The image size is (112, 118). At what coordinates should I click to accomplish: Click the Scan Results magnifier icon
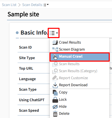click(55, 64)
